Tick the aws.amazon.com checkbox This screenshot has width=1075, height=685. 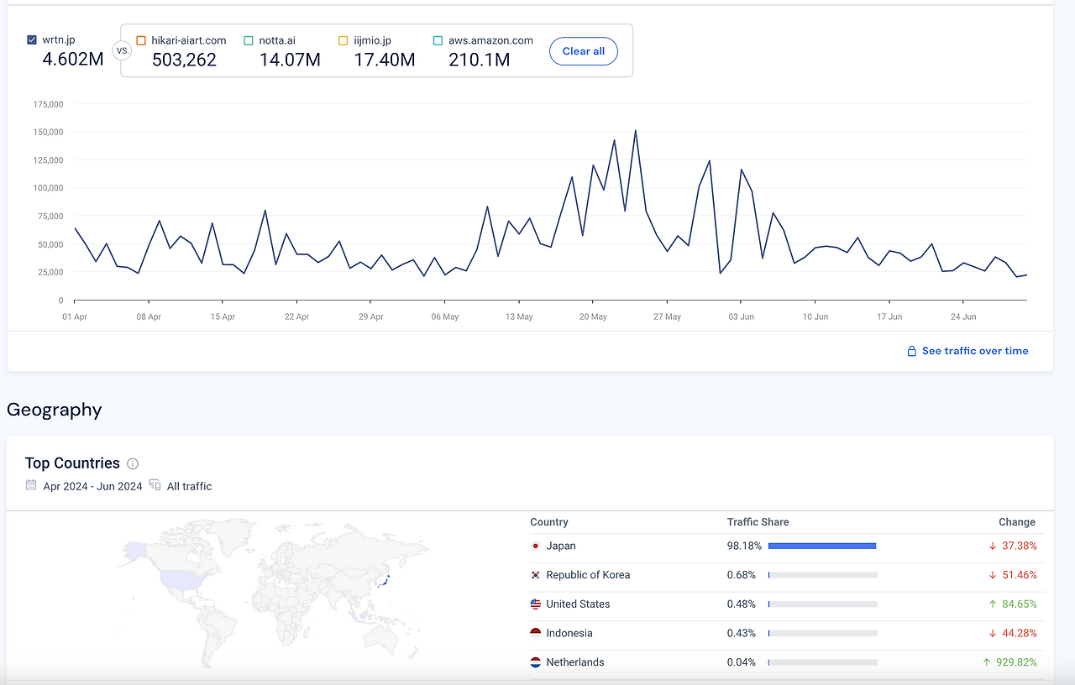[438, 40]
